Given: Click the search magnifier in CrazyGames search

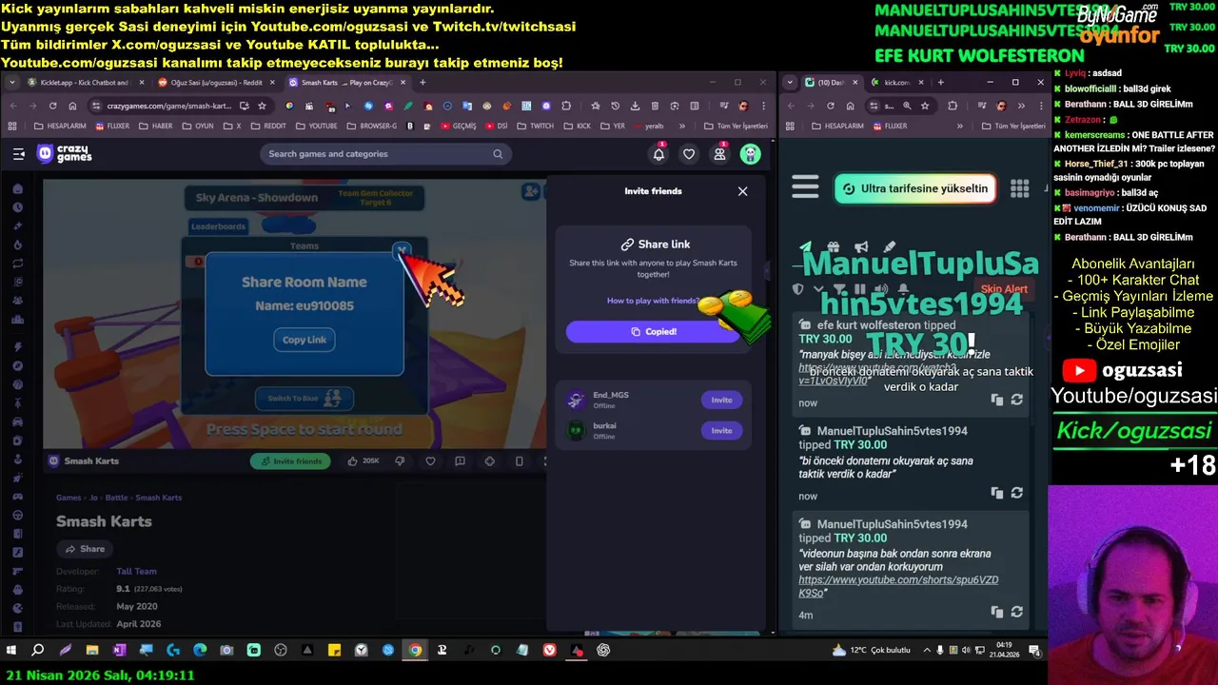Looking at the screenshot, I should [498, 154].
